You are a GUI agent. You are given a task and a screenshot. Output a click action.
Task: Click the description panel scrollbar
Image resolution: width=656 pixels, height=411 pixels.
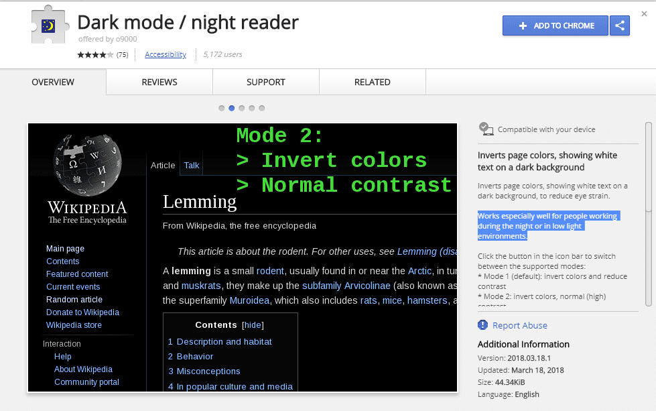(x=649, y=214)
